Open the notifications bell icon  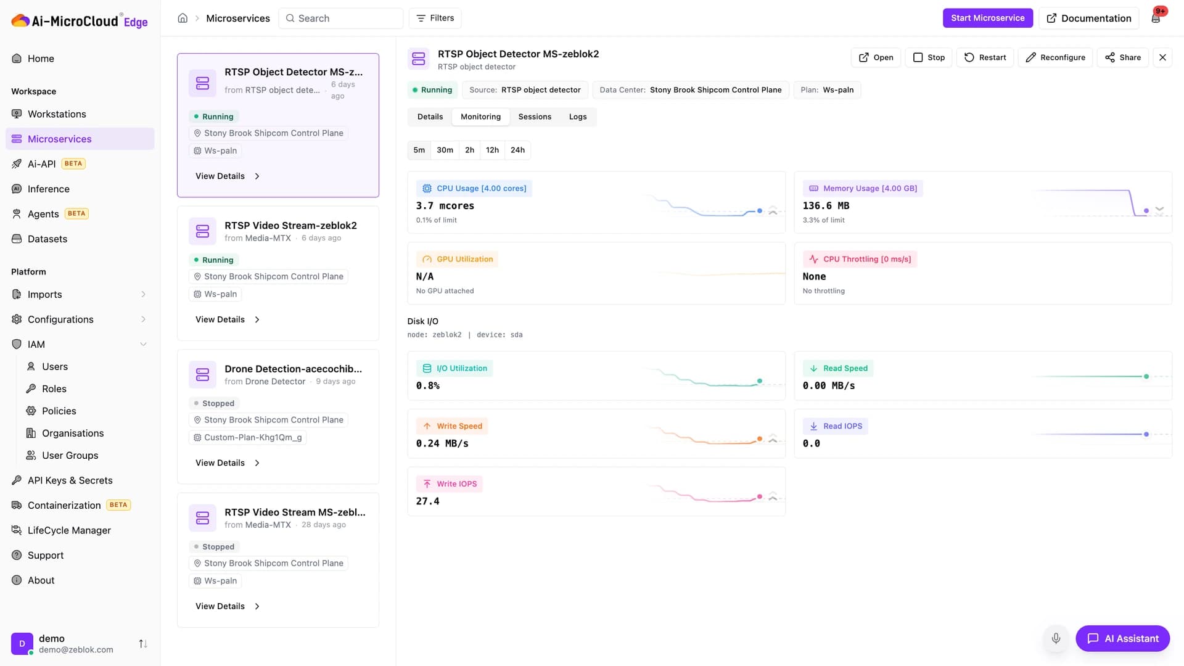point(1156,18)
